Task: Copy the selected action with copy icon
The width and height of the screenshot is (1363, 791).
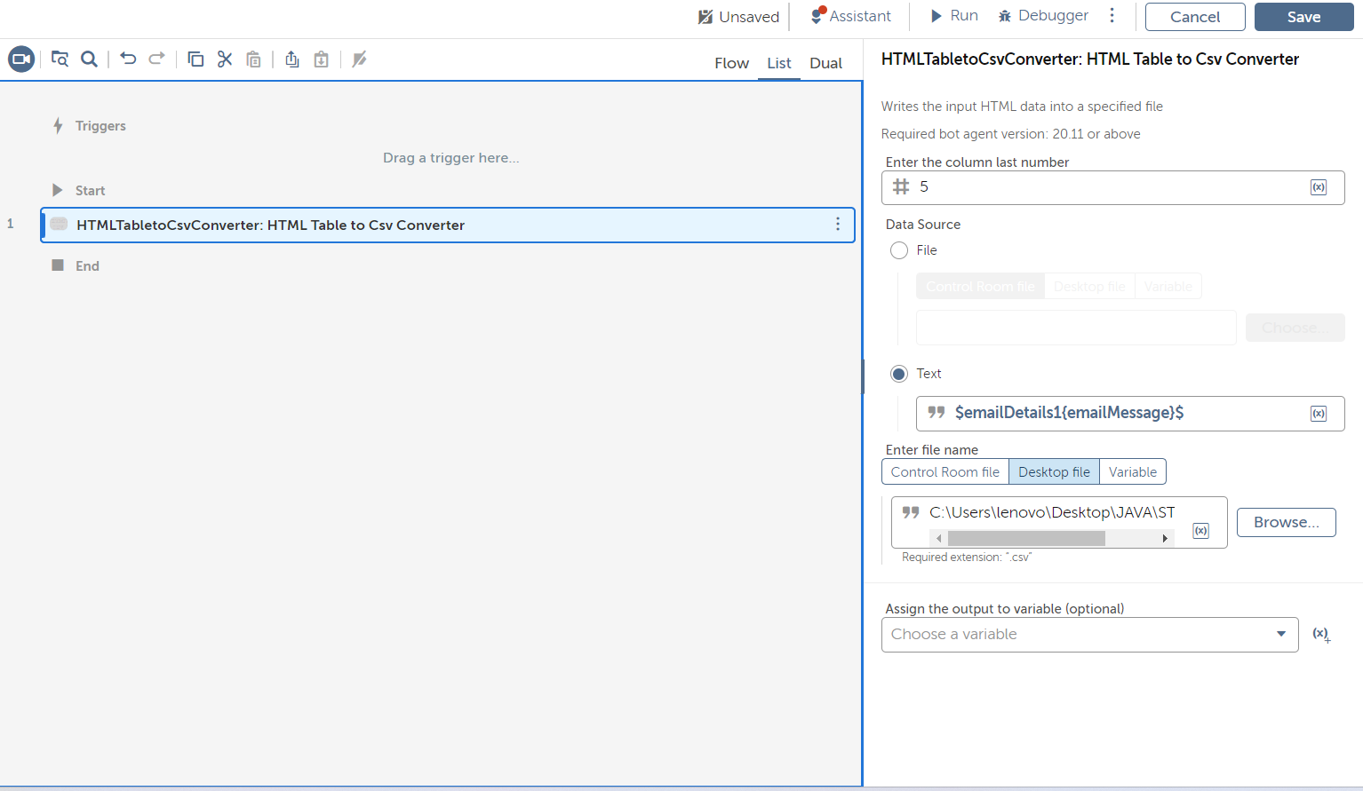Action: coord(195,59)
